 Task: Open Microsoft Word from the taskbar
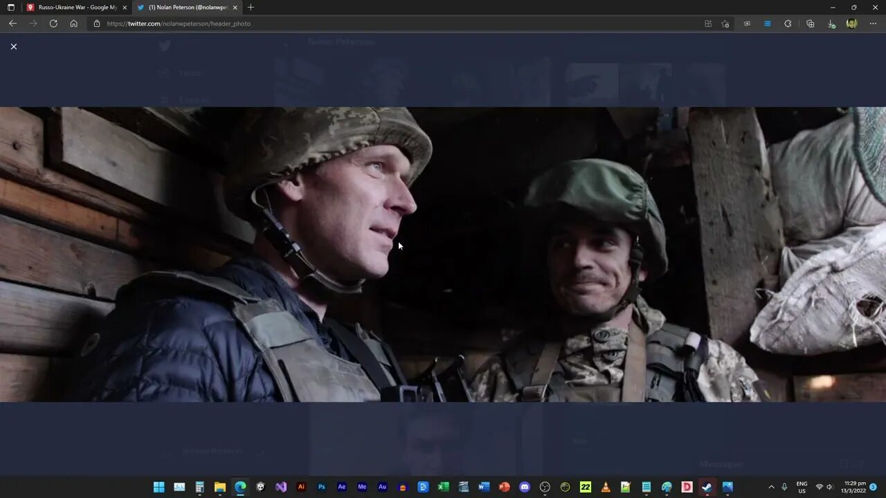484,487
